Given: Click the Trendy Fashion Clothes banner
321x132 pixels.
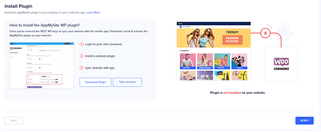Looking at the screenshot, I should 214,37.
